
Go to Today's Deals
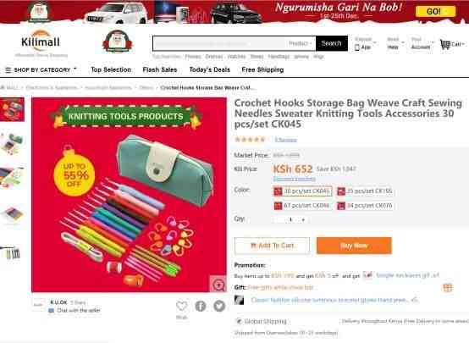[210, 69]
